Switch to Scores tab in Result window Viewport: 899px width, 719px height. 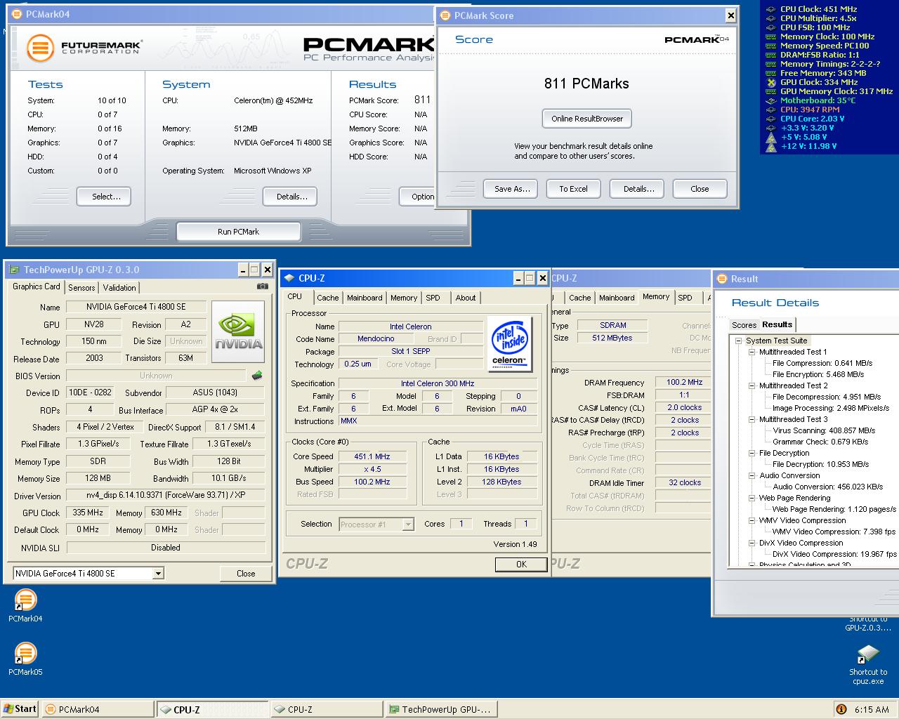744,325
